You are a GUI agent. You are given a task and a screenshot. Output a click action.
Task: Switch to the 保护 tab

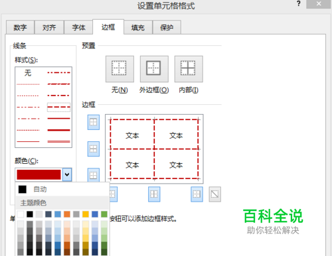pos(167,27)
